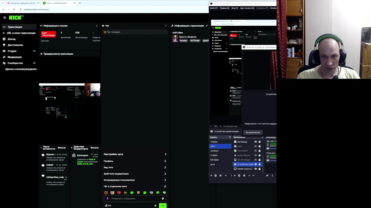
Task: Go back in browser history
Action: [3, 10]
